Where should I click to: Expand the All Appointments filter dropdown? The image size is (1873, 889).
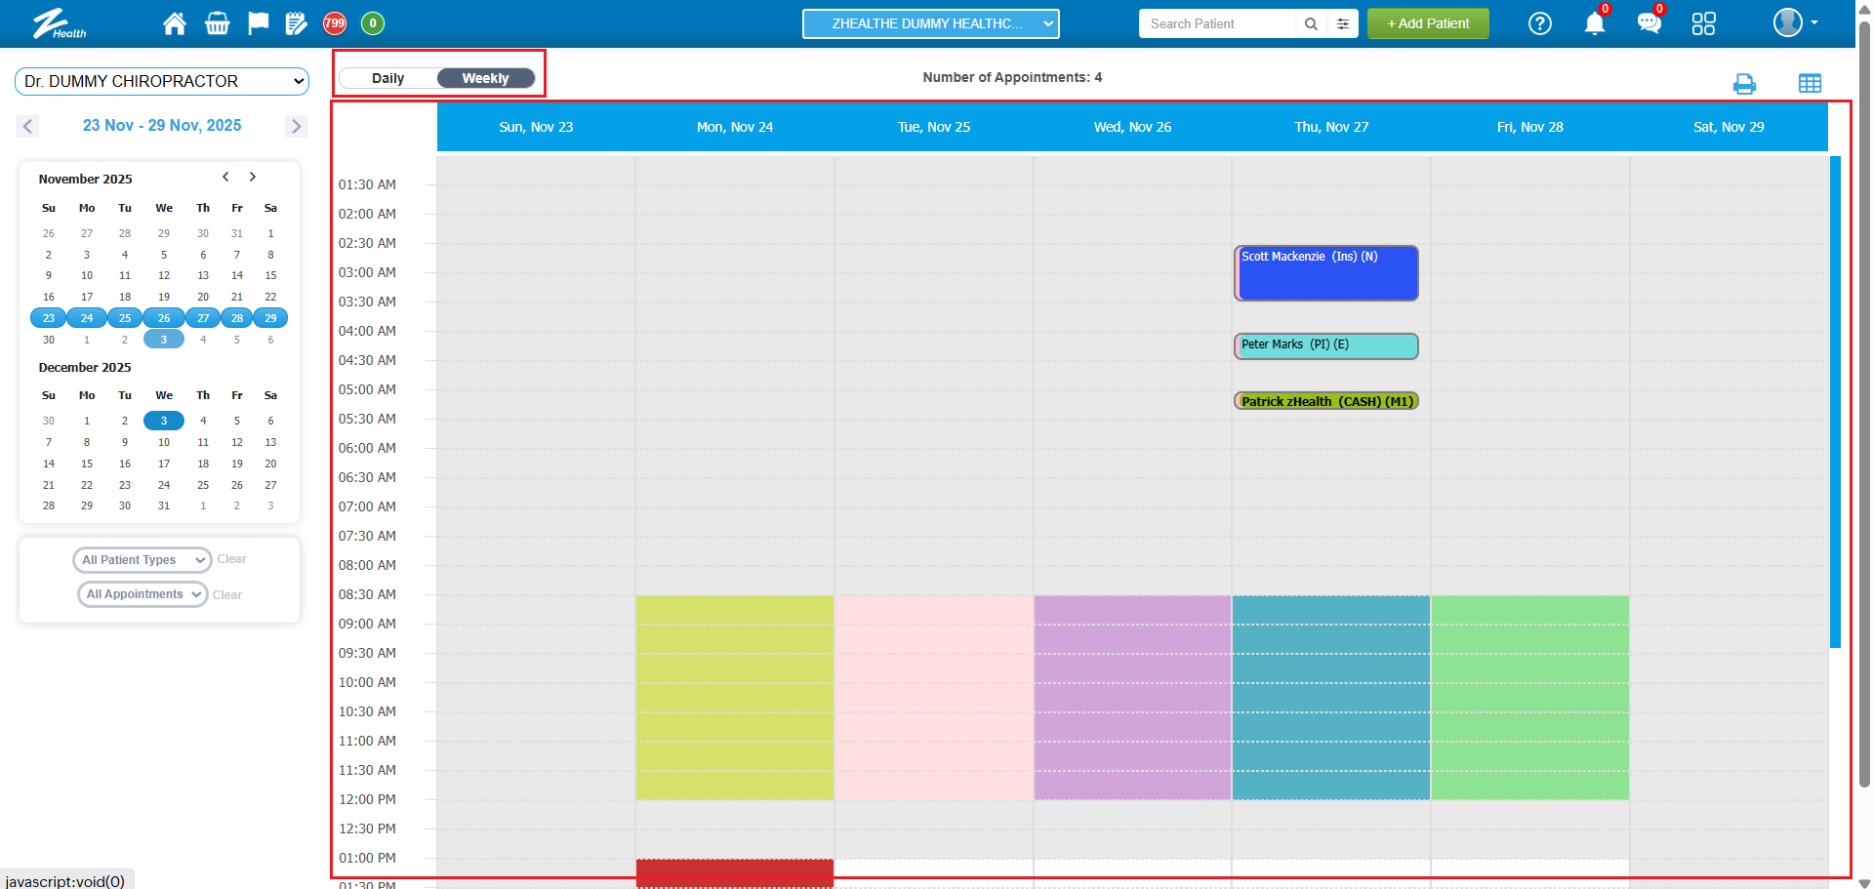tap(143, 594)
